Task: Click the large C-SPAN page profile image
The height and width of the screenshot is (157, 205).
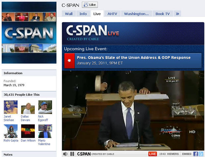Action: (29, 32)
